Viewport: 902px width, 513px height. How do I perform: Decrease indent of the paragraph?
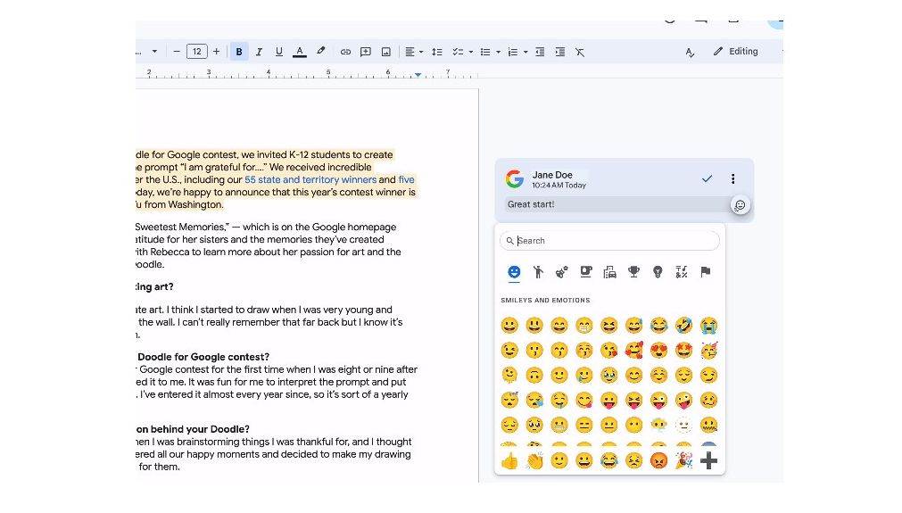click(x=540, y=52)
